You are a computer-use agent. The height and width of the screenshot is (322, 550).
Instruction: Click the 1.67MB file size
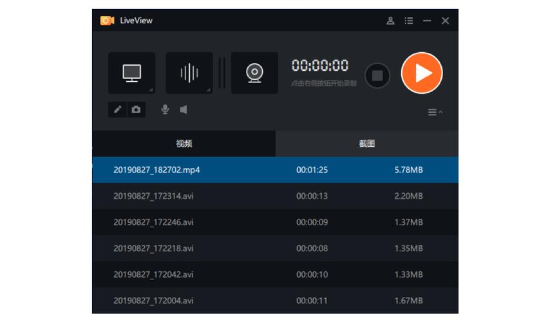click(408, 301)
